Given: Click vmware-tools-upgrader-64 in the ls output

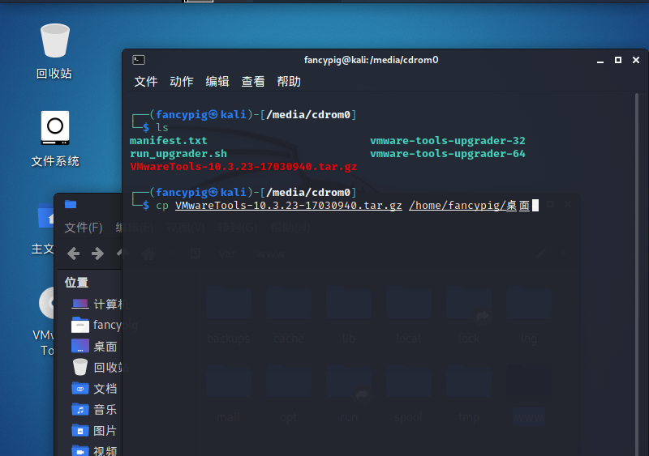Looking at the screenshot, I should pyautogui.click(x=448, y=154).
